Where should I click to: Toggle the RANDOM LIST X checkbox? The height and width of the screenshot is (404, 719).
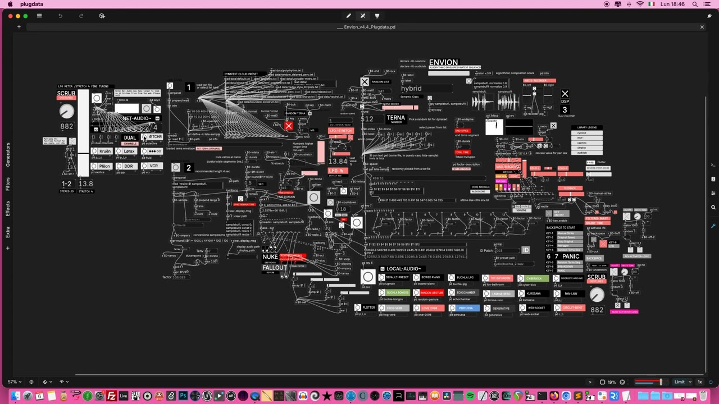365,82
